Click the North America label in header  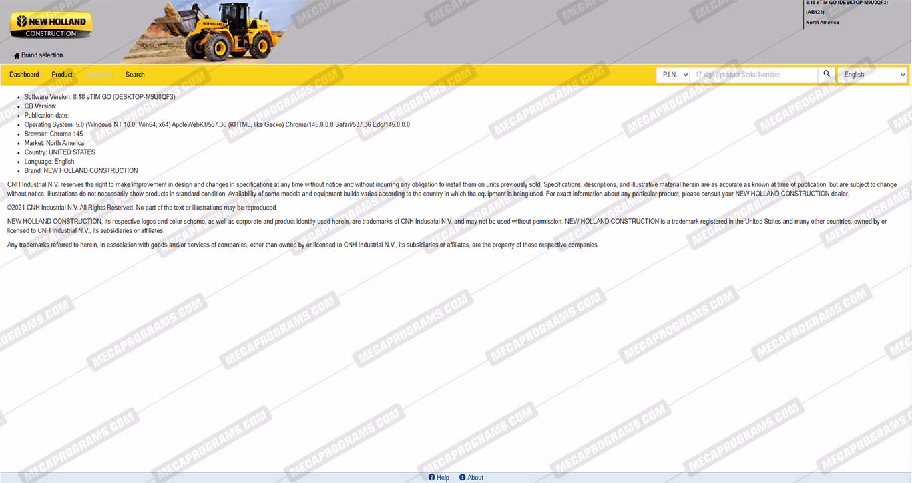pos(822,23)
